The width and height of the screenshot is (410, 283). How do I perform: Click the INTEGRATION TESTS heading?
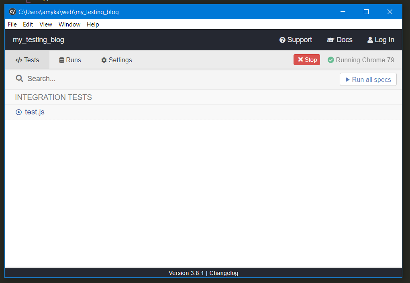click(53, 97)
